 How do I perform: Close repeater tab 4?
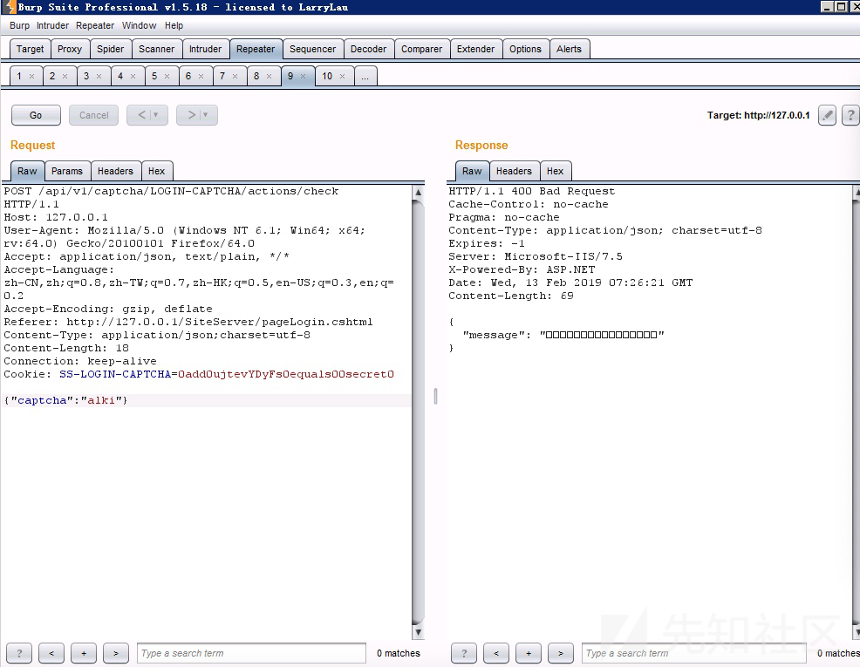[133, 76]
